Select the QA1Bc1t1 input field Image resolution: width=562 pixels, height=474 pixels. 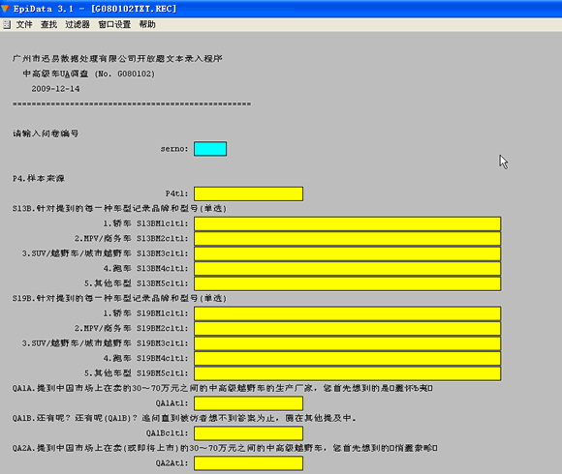(248, 433)
